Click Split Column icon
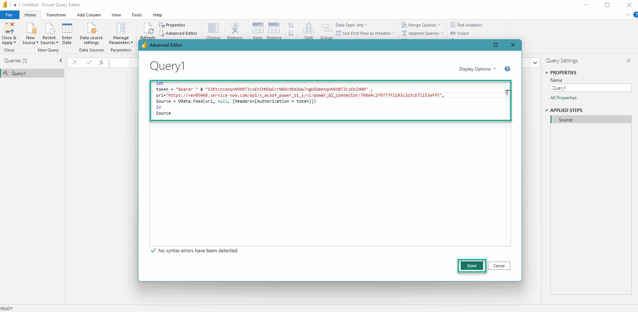This screenshot has height=312, width=638. pos(309,28)
